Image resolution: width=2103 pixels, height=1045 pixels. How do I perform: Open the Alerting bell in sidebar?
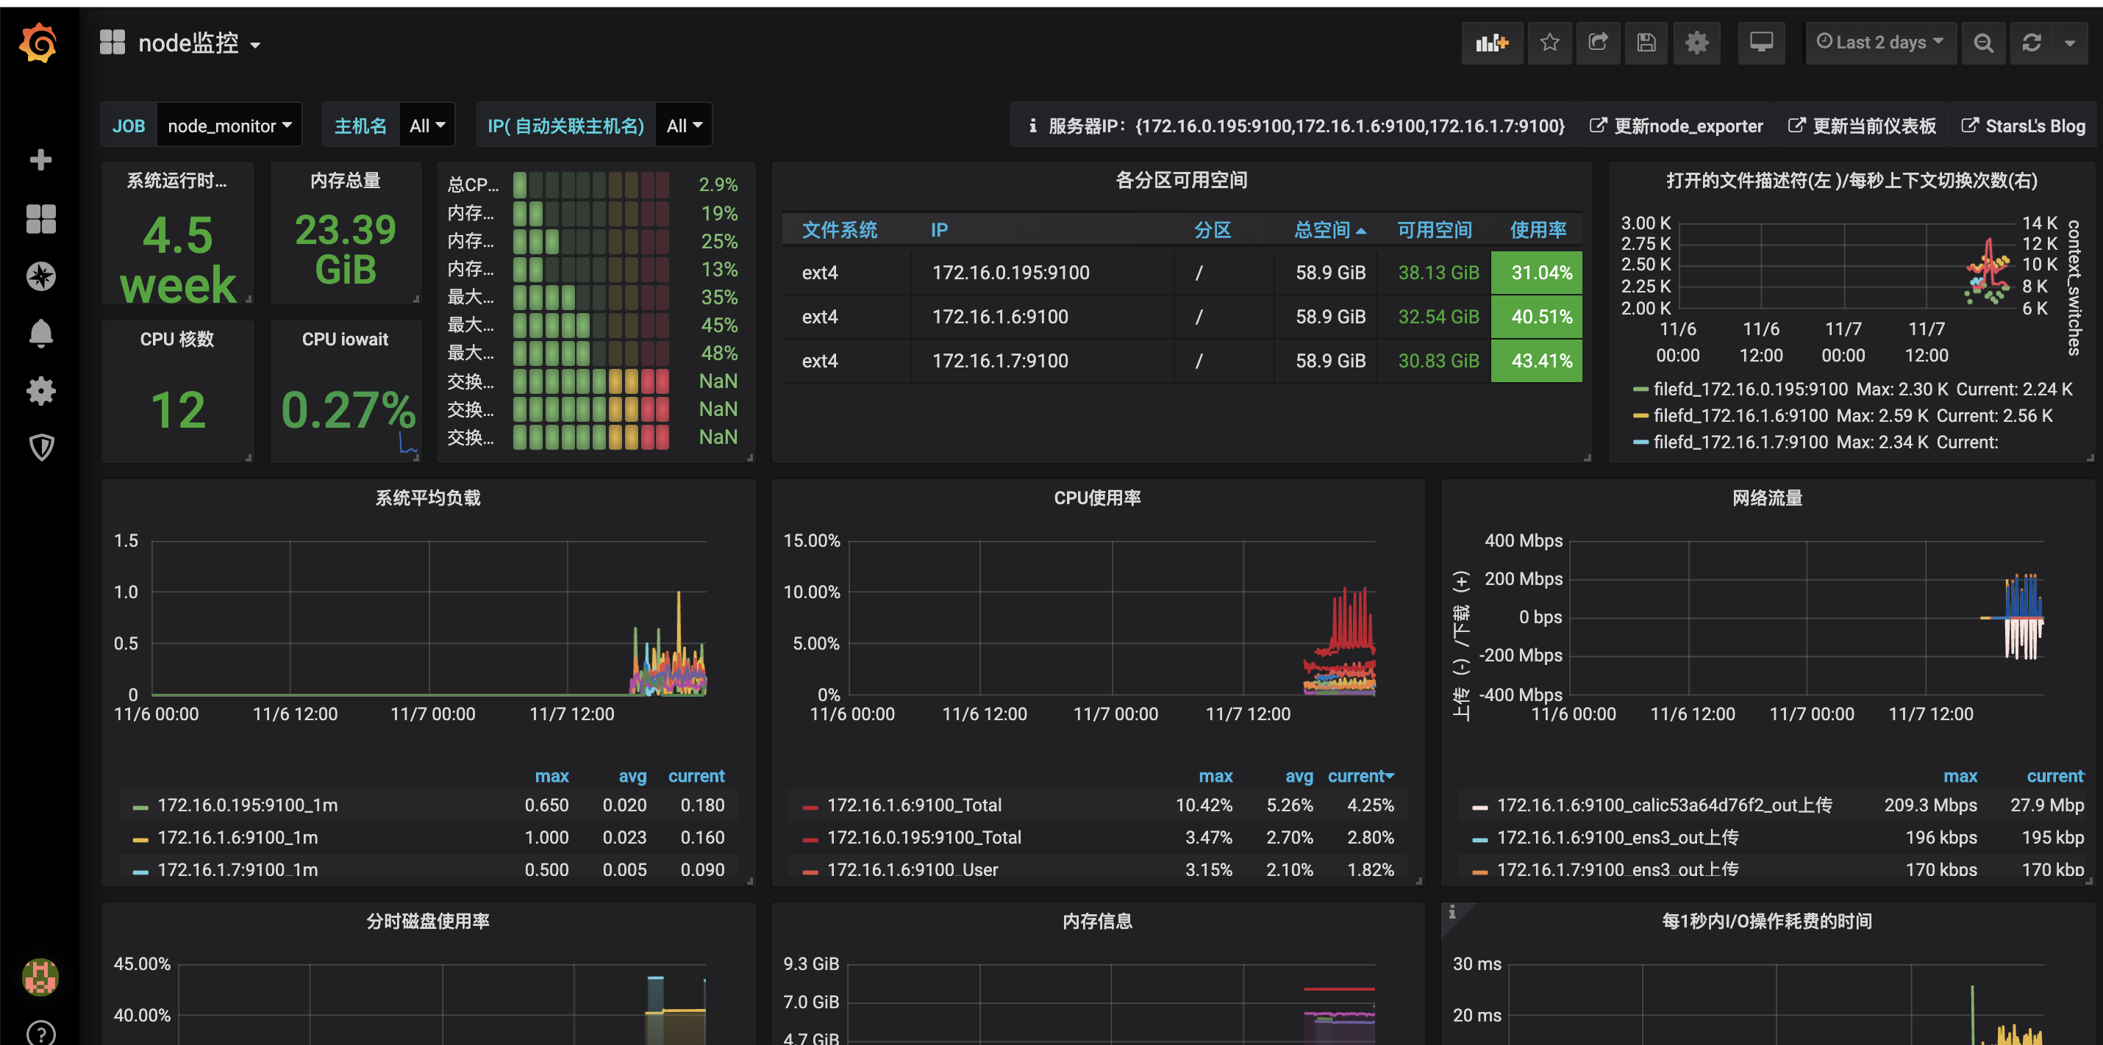[41, 333]
